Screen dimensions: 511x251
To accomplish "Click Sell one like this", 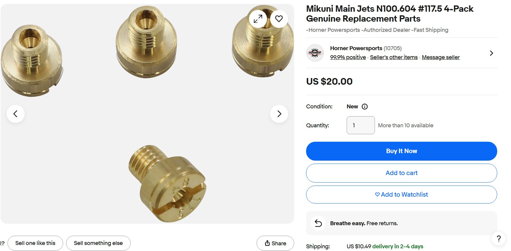I will (35, 243).
